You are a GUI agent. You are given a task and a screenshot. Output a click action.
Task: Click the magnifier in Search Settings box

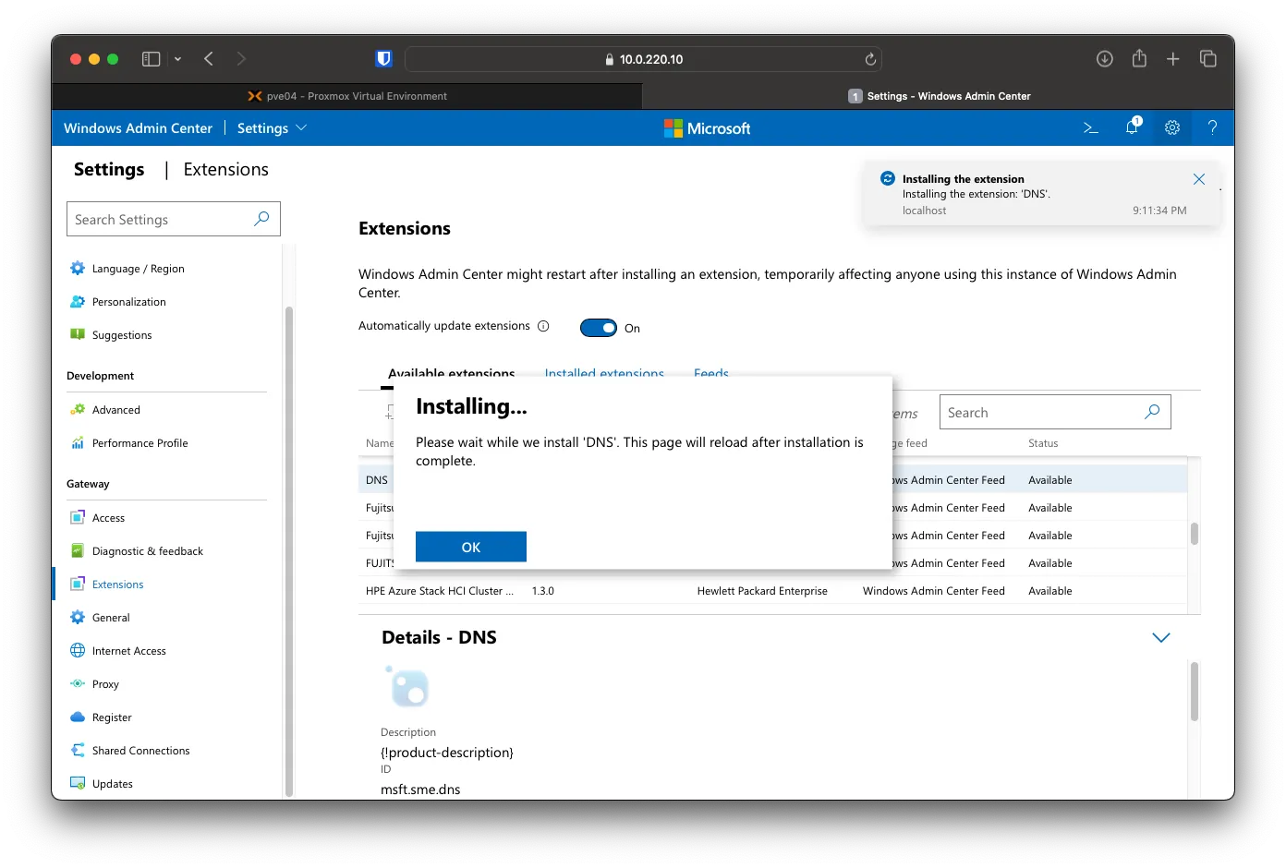[261, 219]
